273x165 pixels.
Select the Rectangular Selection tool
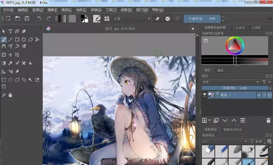4,80
